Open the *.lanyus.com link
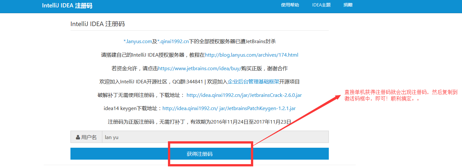Screen dimensions: 462x168 [138, 42]
